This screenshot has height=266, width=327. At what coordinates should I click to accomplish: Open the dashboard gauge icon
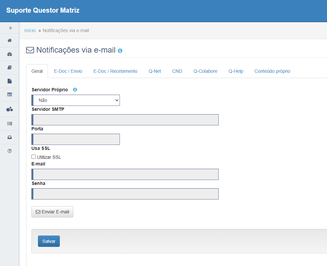click(x=10, y=54)
